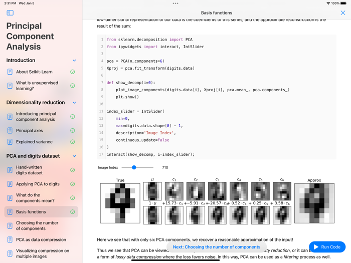This screenshot has width=351, height=263.
Task: Click the PCA as data compression icon
Action: (x=10, y=239)
